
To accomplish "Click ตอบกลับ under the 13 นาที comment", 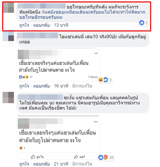I will point(41,25).
